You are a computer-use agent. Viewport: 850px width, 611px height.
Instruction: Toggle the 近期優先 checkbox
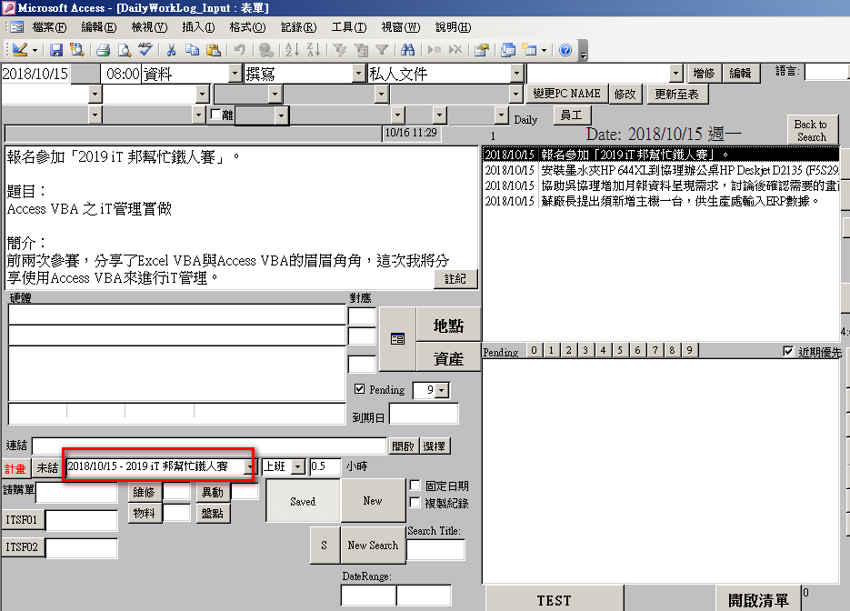[788, 351]
